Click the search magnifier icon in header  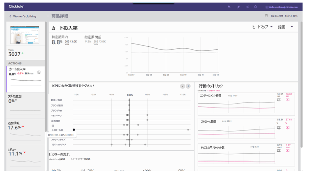(x=229, y=7)
